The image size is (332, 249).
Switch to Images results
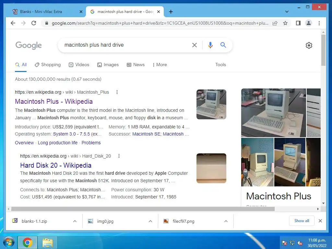tap(108, 65)
